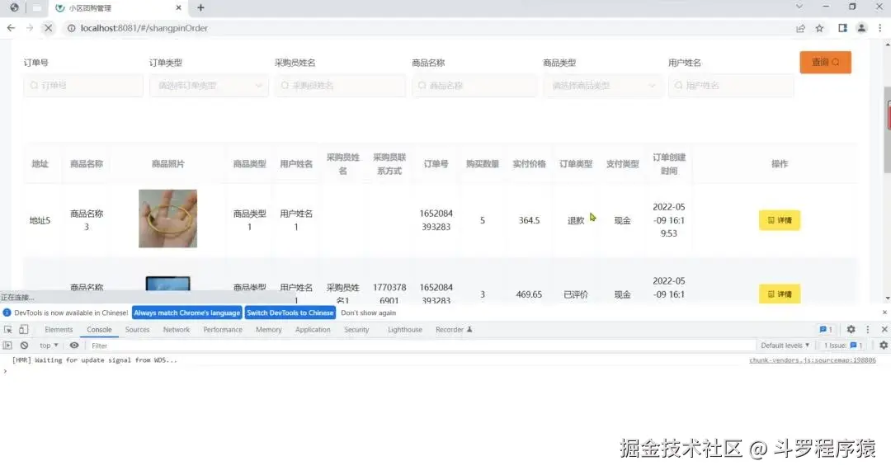The height and width of the screenshot is (475, 891).
Task: Open the 商品类型 dropdown
Action: coord(602,85)
